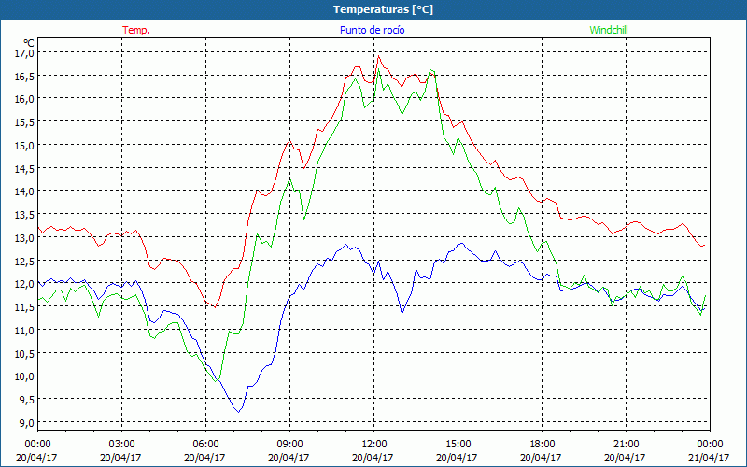Click the 9,5 y-axis value
Image resolution: width=747 pixels, height=467 pixels.
click(27, 400)
